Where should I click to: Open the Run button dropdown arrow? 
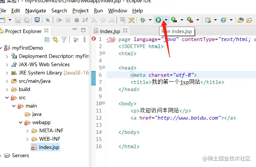coord(166,20)
